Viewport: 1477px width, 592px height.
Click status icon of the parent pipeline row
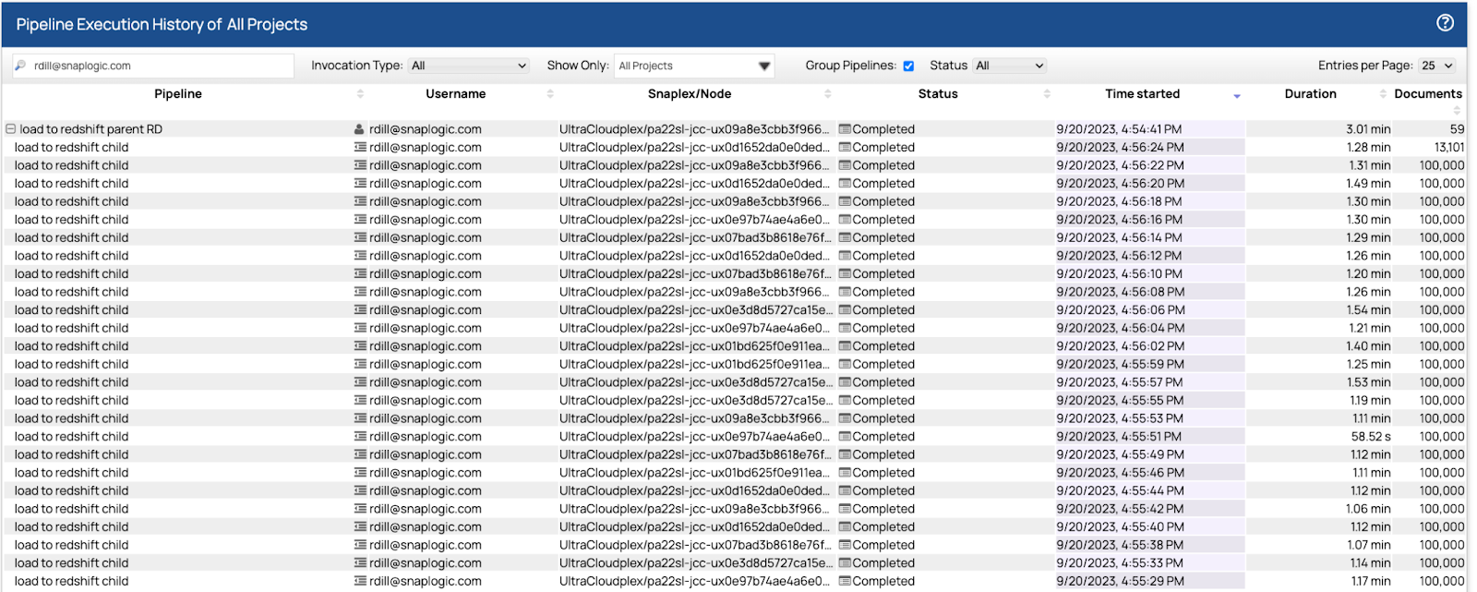844,129
